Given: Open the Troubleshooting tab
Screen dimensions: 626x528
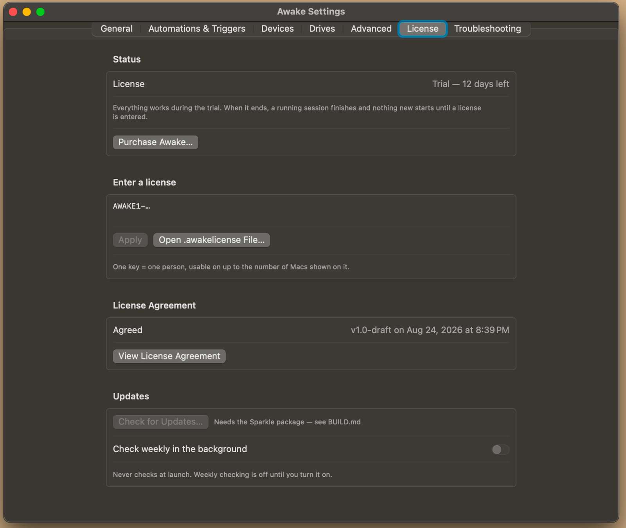Looking at the screenshot, I should (487, 29).
